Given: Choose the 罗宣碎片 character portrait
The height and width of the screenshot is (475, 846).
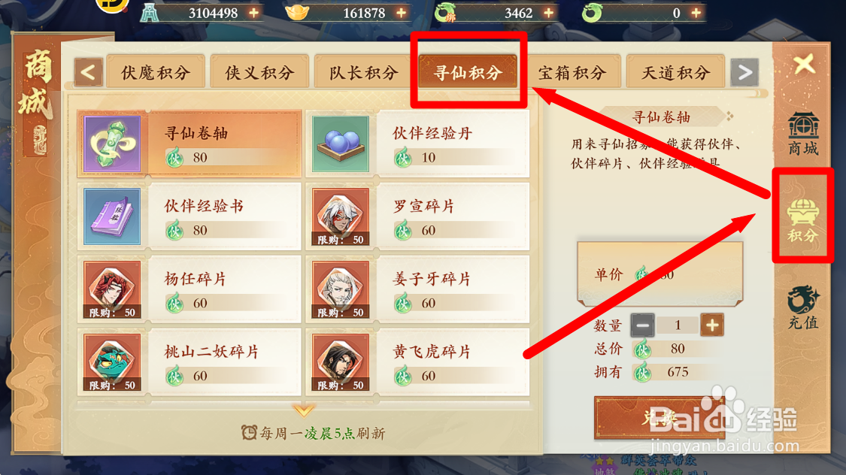Looking at the screenshot, I should click(341, 216).
